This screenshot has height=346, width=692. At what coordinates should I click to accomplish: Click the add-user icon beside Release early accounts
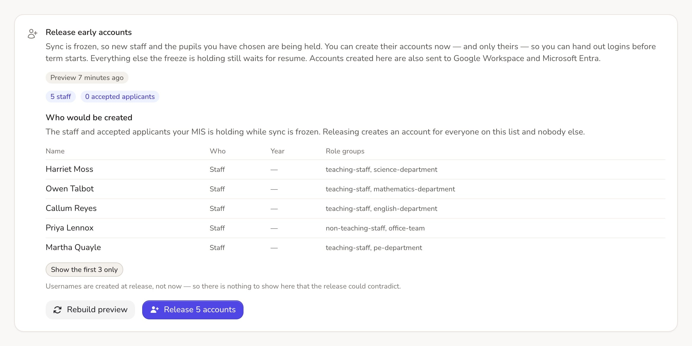pos(32,33)
